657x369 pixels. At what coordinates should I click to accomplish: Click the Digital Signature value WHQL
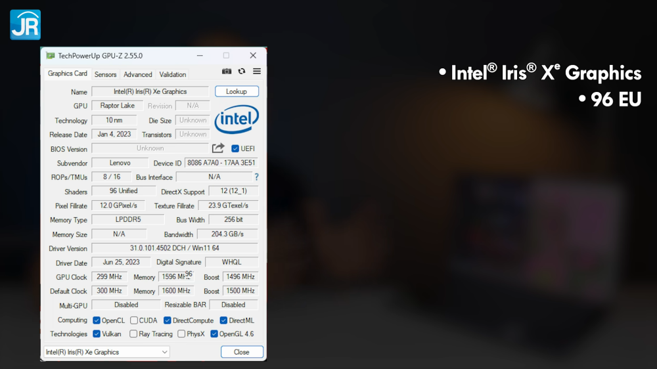pyautogui.click(x=232, y=262)
